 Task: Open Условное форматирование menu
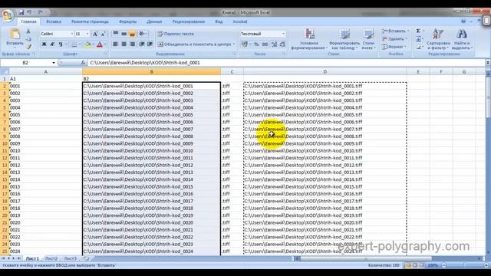[x=308, y=39]
